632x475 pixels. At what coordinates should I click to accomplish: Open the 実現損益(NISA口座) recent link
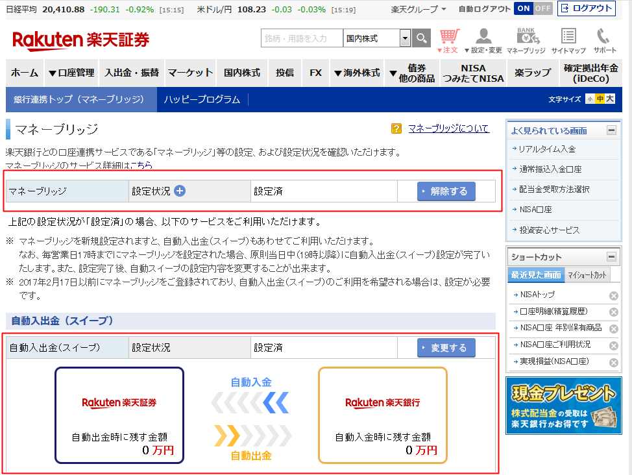554,361
